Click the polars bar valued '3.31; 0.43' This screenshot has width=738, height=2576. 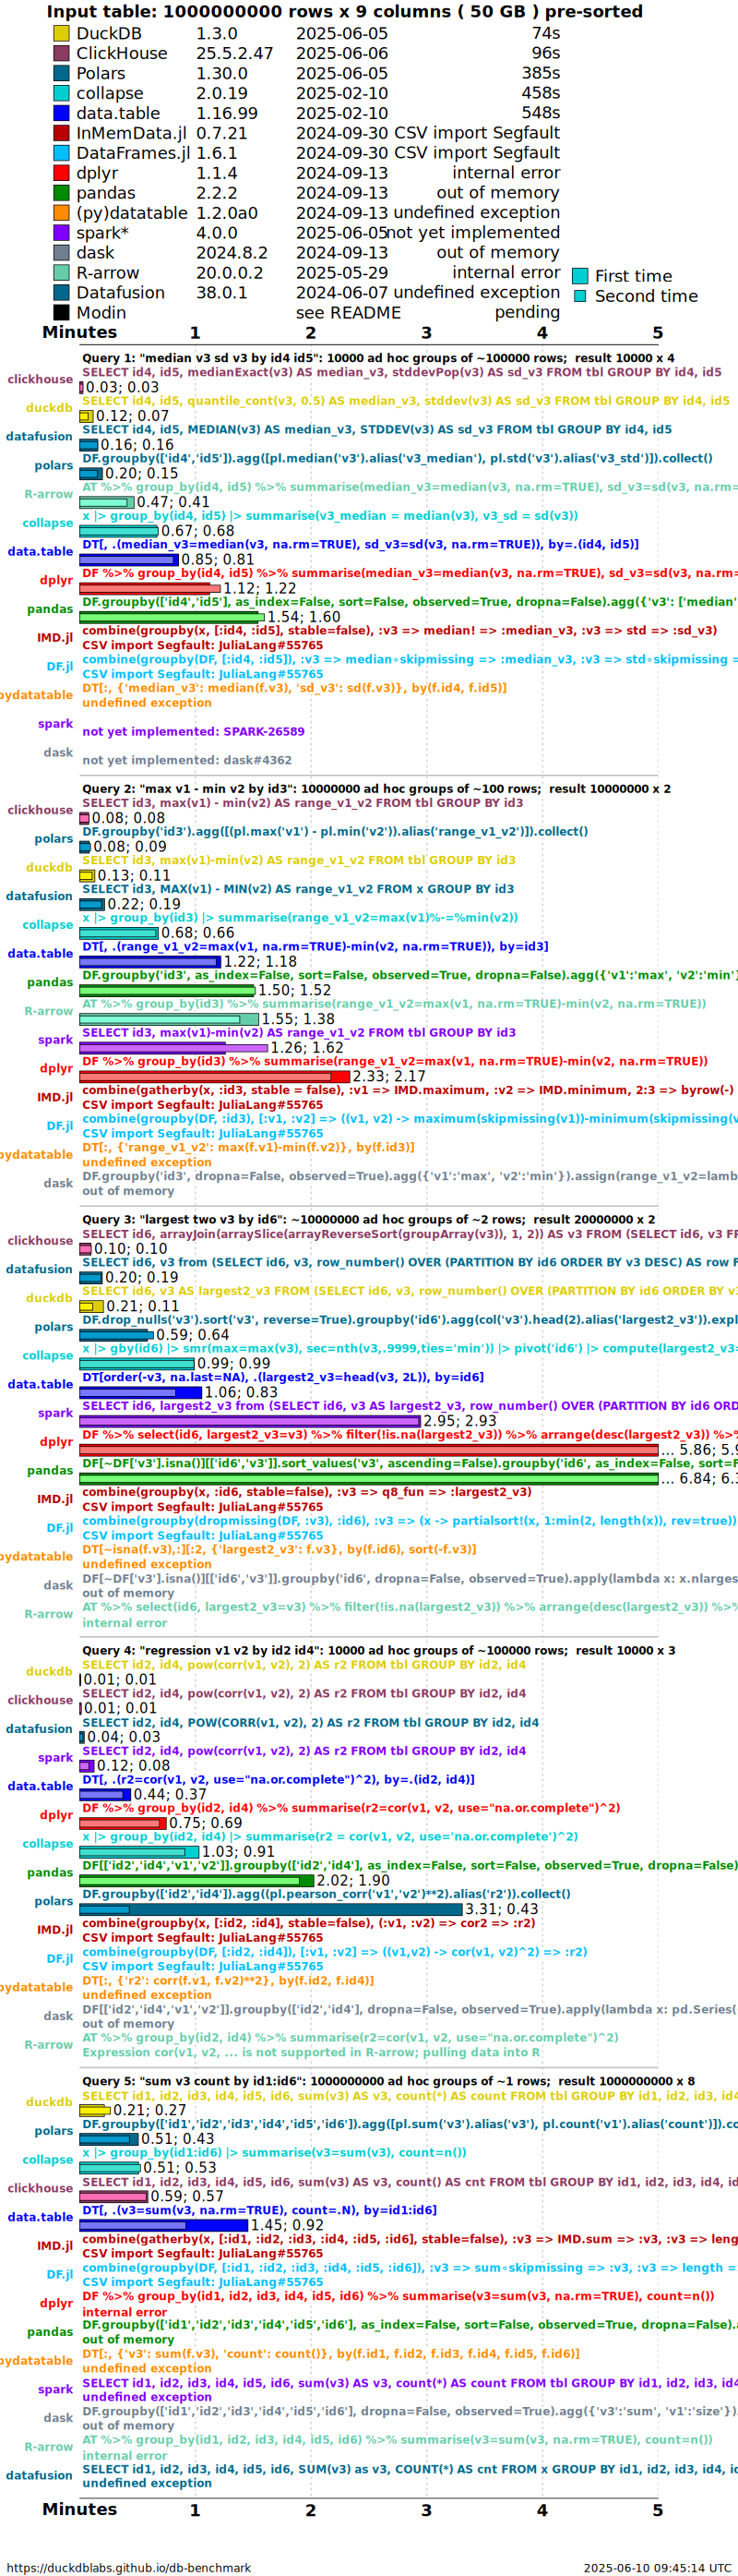[271, 1910]
